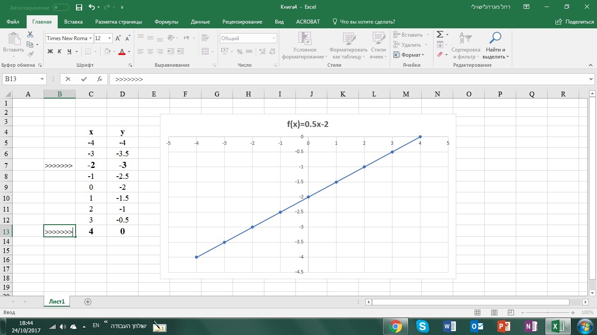Switch to the Рецензирование tab
This screenshot has height=335, width=597.
click(x=242, y=21)
